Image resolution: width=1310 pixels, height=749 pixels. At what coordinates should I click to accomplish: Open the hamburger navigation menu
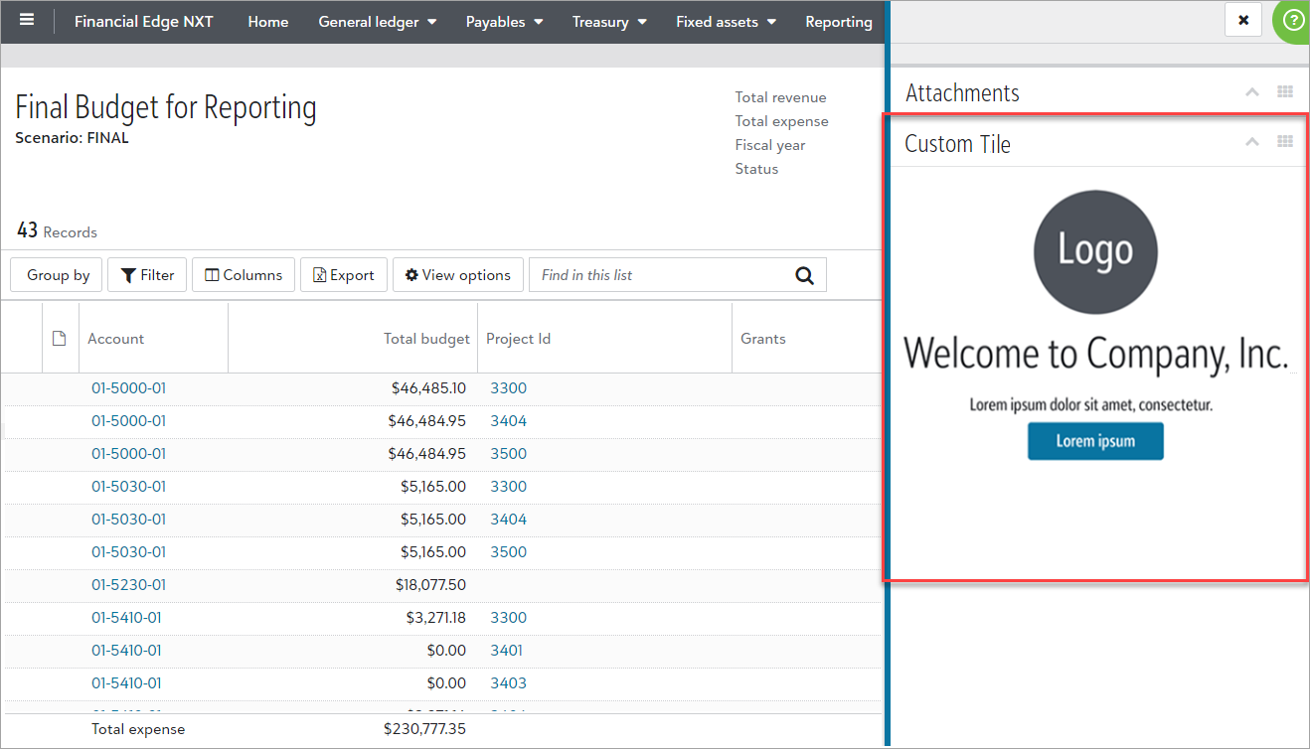tap(27, 21)
